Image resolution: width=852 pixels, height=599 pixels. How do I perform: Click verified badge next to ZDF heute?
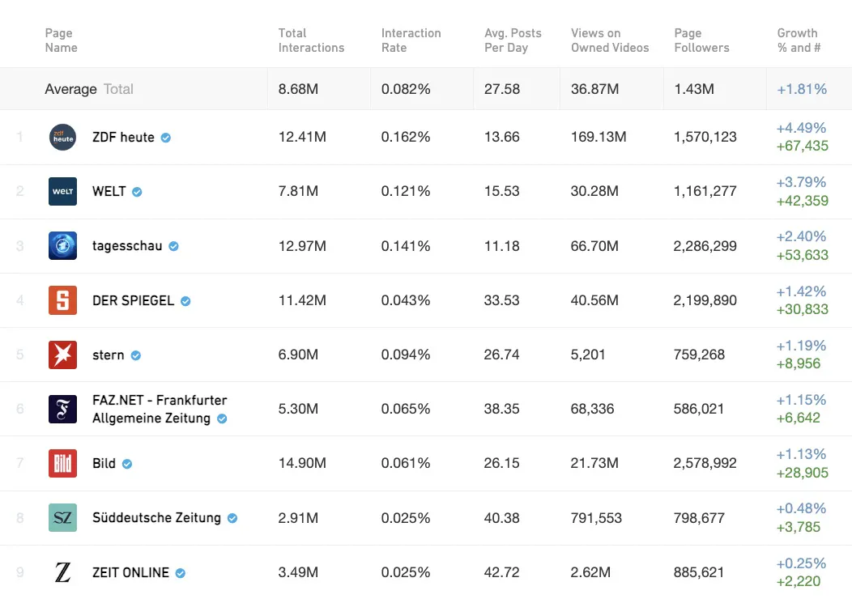tap(166, 138)
